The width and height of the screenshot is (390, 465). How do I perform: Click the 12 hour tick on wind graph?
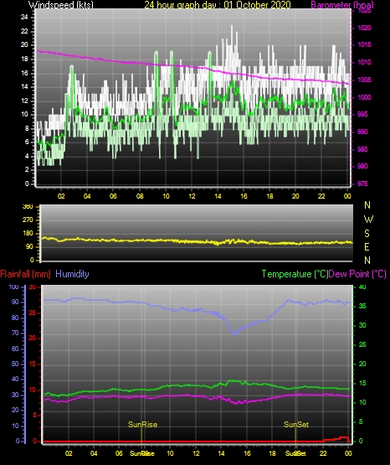click(x=192, y=196)
